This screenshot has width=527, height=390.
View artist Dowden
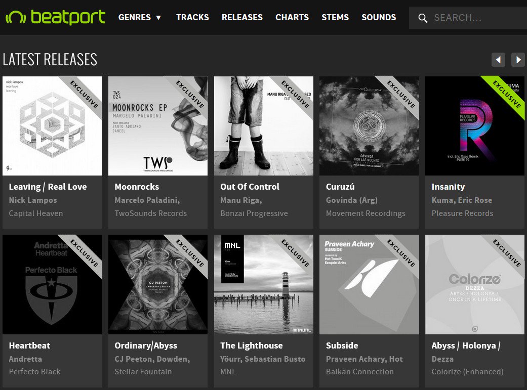point(173,359)
